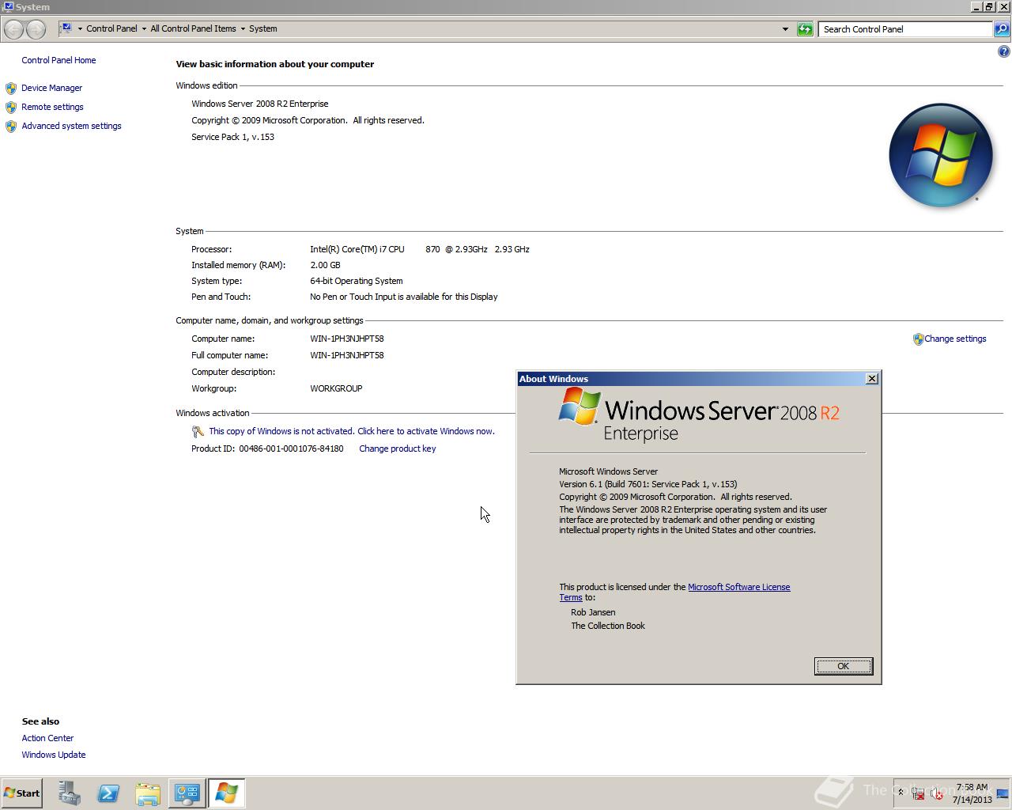Restore down the System window
This screenshot has height=810, width=1012.
coord(989,6)
